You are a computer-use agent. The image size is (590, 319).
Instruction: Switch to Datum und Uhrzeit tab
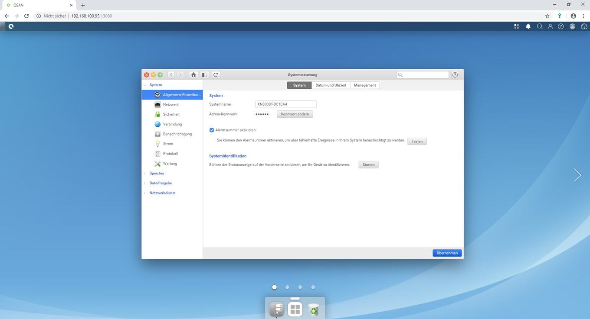(x=331, y=85)
